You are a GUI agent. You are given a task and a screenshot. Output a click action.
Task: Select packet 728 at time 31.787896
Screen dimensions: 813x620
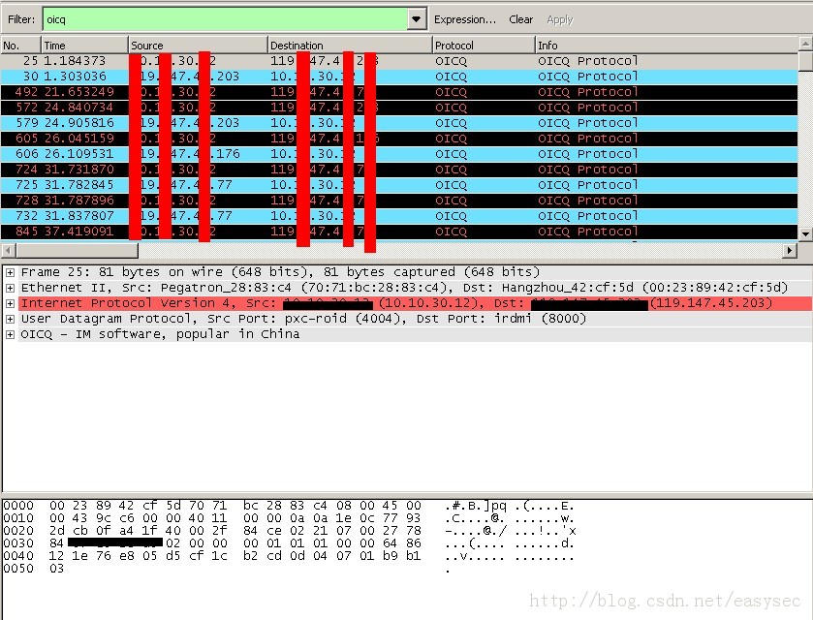[399, 201]
